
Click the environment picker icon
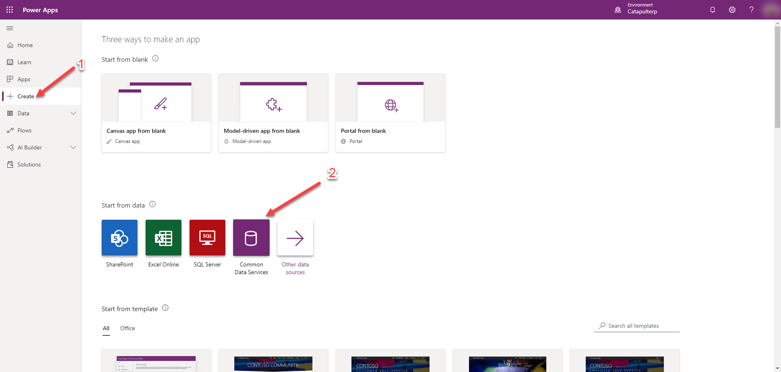point(618,10)
